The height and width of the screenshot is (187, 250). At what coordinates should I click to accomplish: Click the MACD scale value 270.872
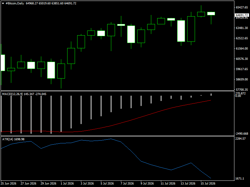240,93
